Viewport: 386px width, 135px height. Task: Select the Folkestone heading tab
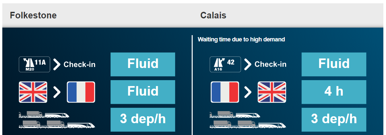[33, 15]
